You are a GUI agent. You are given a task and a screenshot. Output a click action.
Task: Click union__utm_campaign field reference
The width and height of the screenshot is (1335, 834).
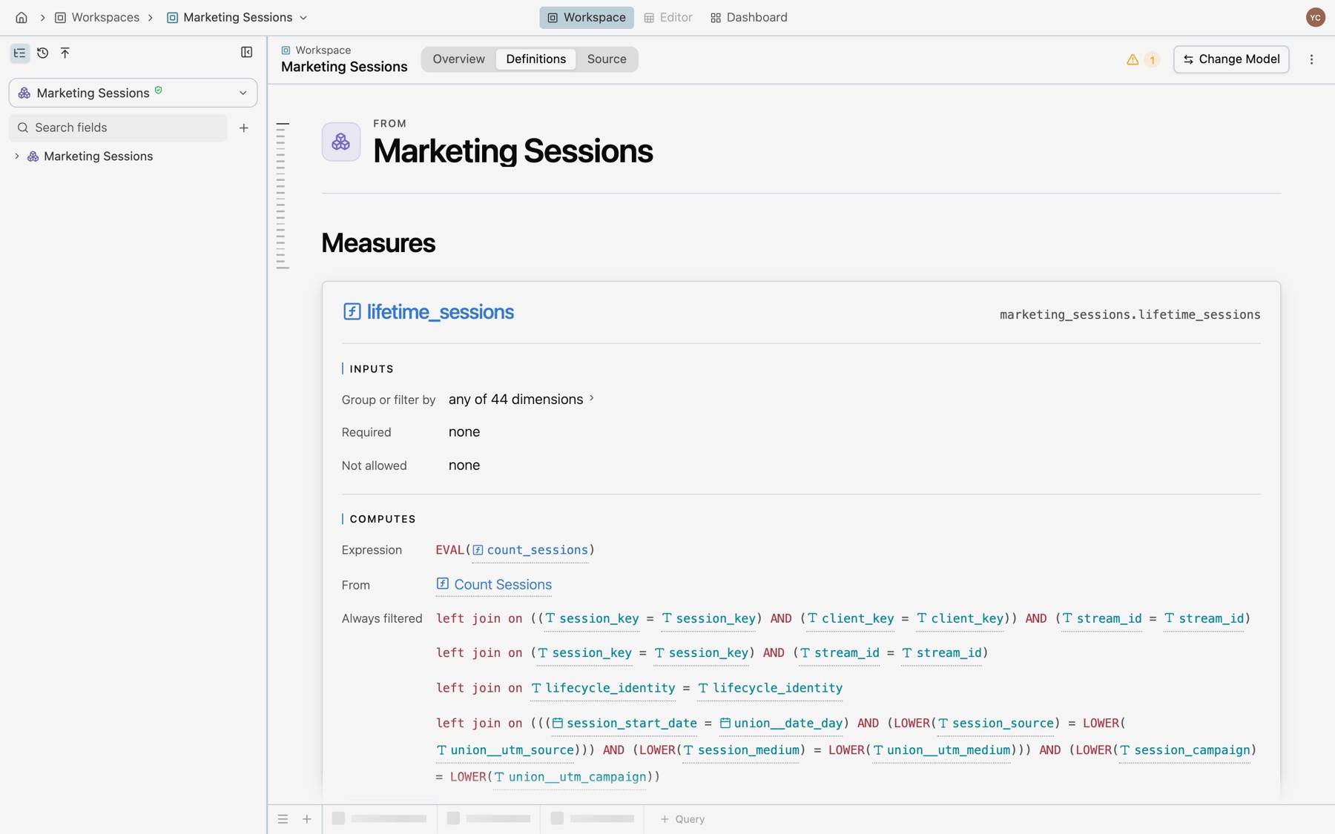point(570,777)
